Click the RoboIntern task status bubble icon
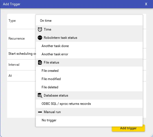Viewport: 153px width, 137px height. (x=40, y=38)
